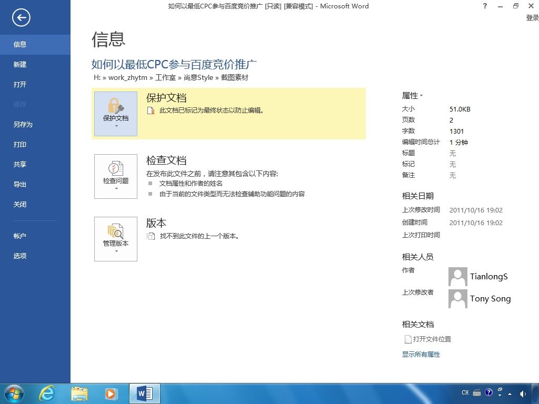Click the document icon beside 打开文件位置
The image size is (539, 404).
pyautogui.click(x=408, y=339)
